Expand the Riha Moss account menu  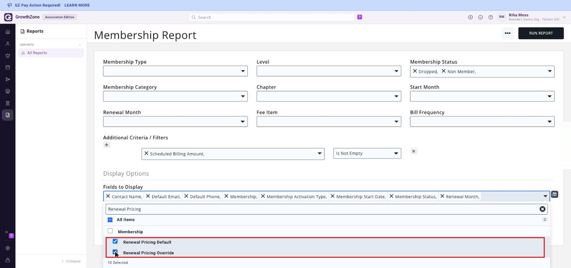point(564,17)
